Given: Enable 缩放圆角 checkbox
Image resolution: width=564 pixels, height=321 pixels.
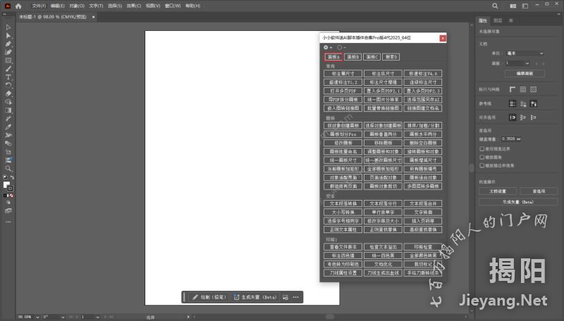Looking at the screenshot, I should tap(482, 157).
